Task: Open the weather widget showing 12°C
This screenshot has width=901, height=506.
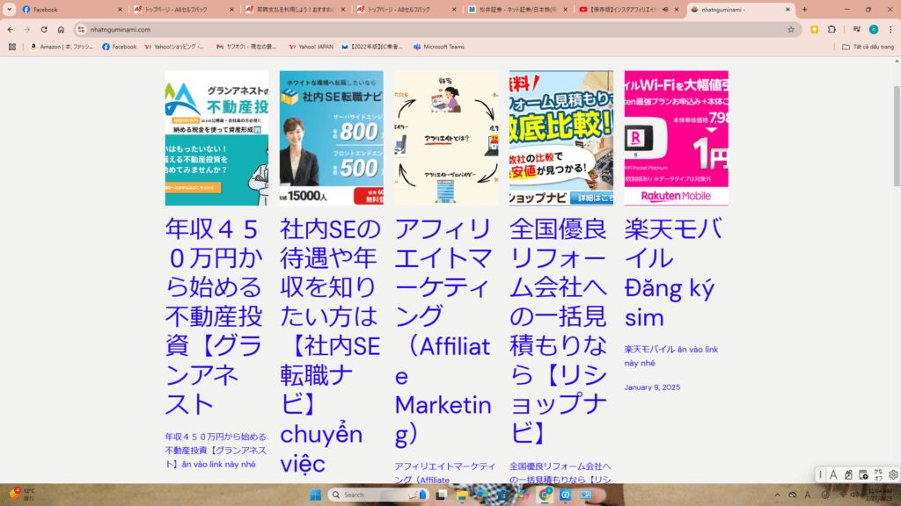Action: click(x=22, y=495)
